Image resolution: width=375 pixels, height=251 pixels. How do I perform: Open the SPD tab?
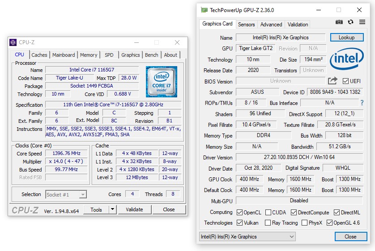109,55
